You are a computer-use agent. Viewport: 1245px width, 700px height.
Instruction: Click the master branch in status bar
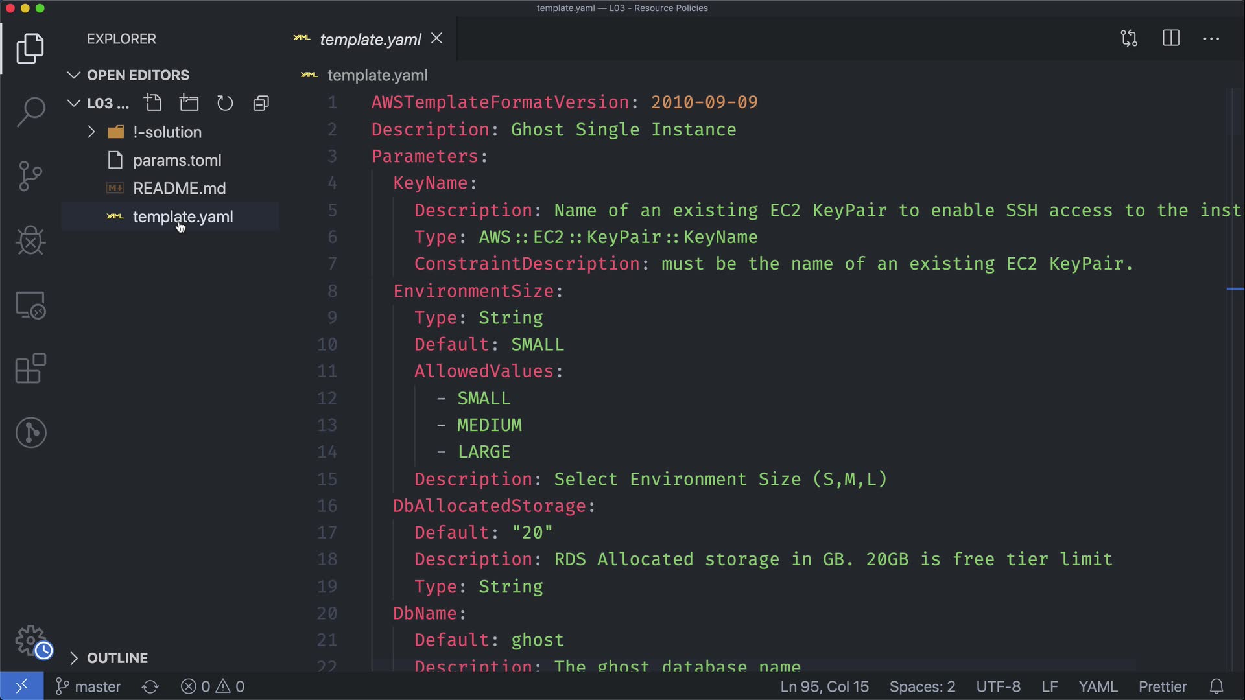(89, 686)
